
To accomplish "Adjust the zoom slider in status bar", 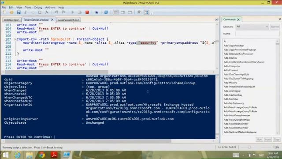I will 249,147.
